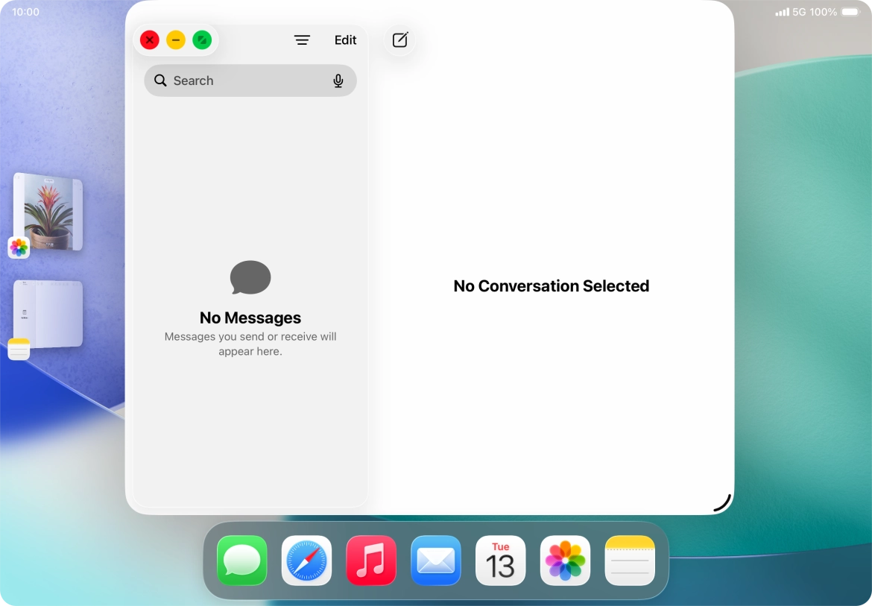Open a new message with the compose icon
Image resolution: width=872 pixels, height=606 pixels.
(399, 40)
